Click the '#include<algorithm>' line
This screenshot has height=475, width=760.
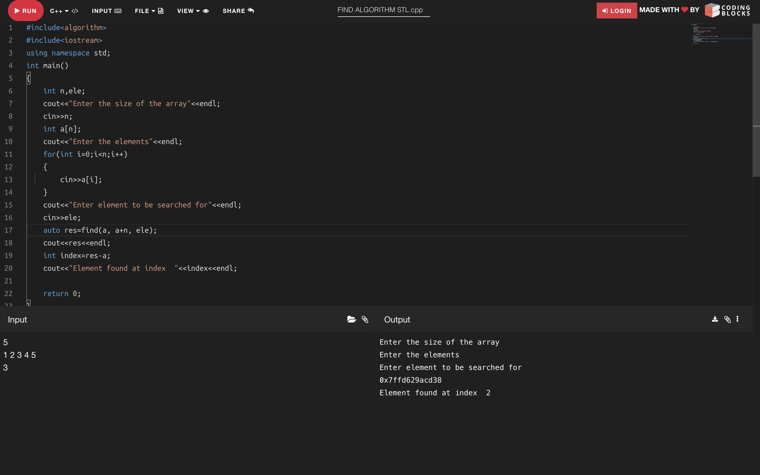pyautogui.click(x=66, y=28)
